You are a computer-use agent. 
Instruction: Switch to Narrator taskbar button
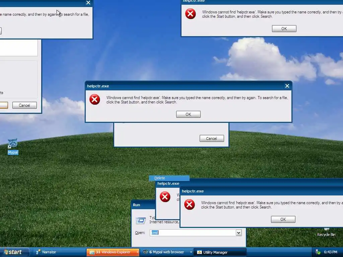point(59,252)
